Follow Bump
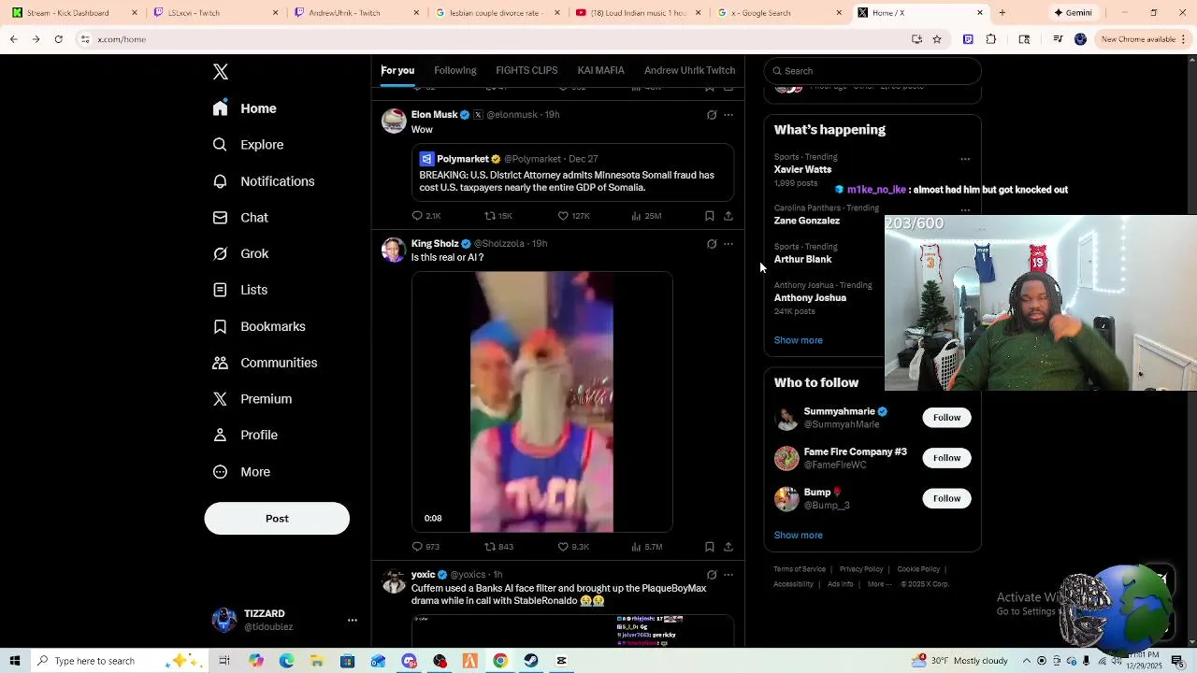Image resolution: width=1197 pixels, height=673 pixels. click(946, 498)
